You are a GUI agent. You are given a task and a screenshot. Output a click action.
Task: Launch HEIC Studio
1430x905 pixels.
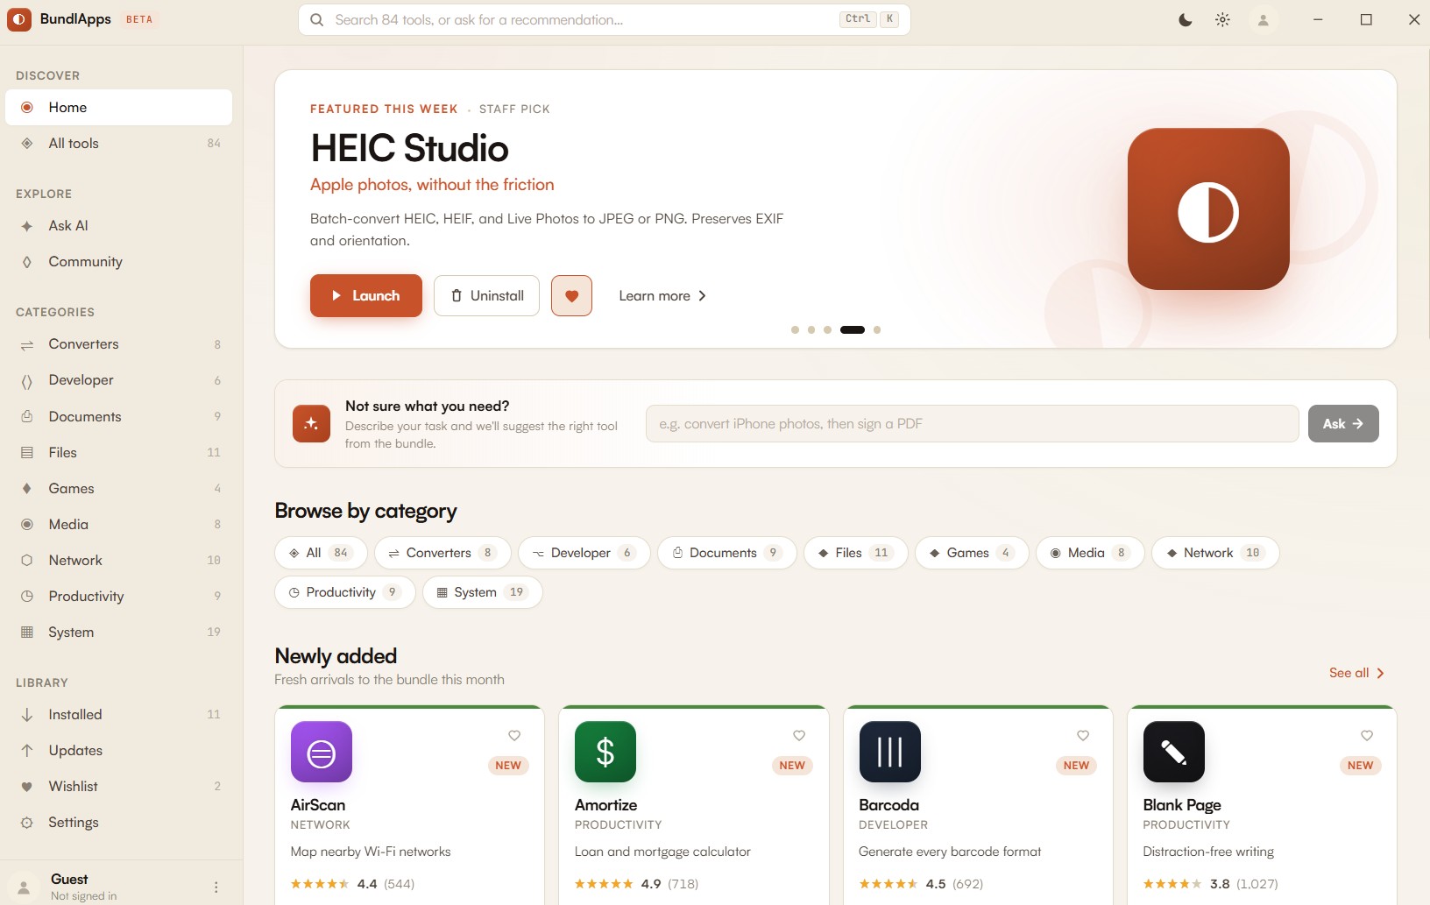pyautogui.click(x=365, y=296)
